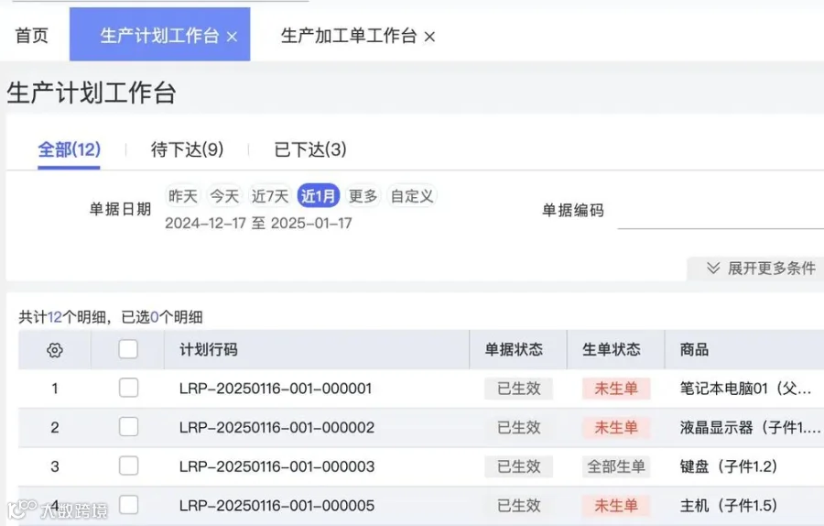
Task: Click the 生产计划工作台 page heading
Action: [92, 93]
